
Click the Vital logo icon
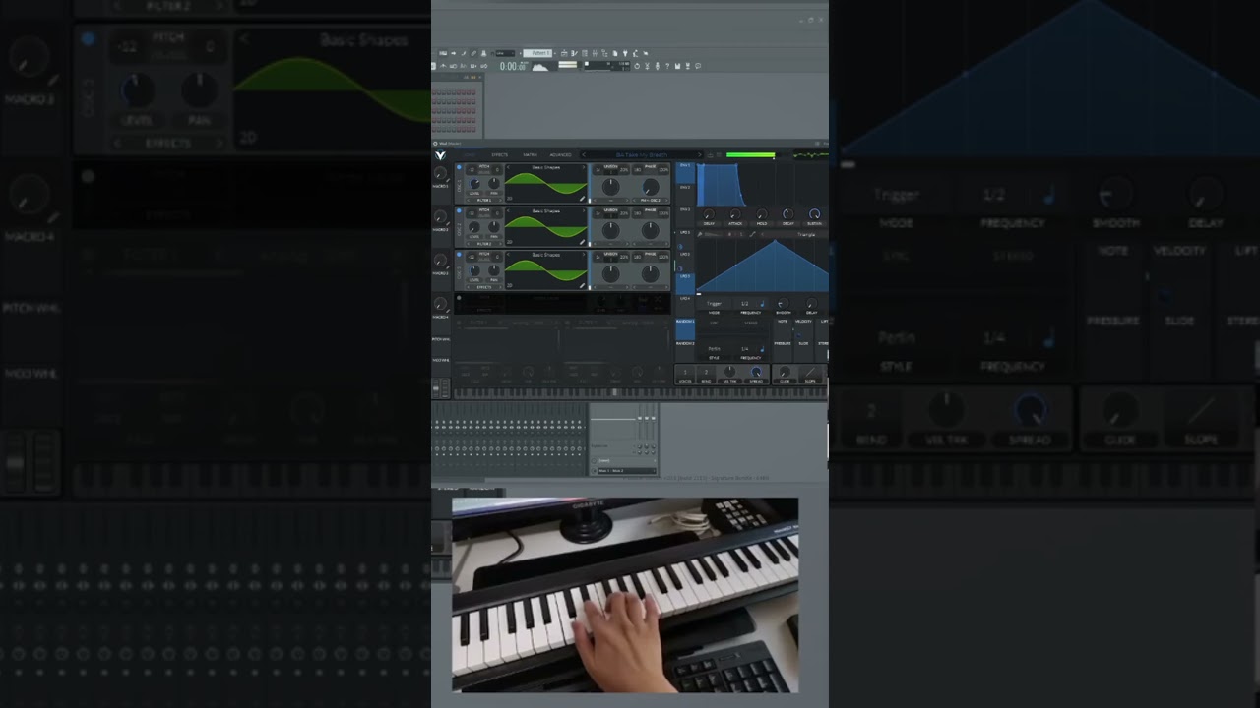click(x=440, y=155)
